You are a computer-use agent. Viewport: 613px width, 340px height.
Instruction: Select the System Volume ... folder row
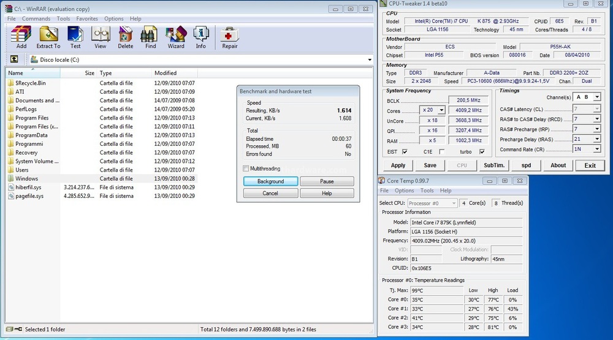(x=101, y=161)
